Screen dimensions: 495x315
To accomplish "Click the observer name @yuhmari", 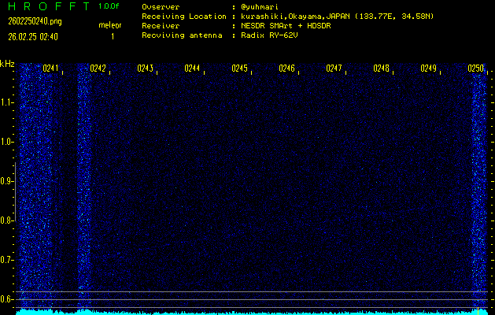I will pyautogui.click(x=260, y=7).
